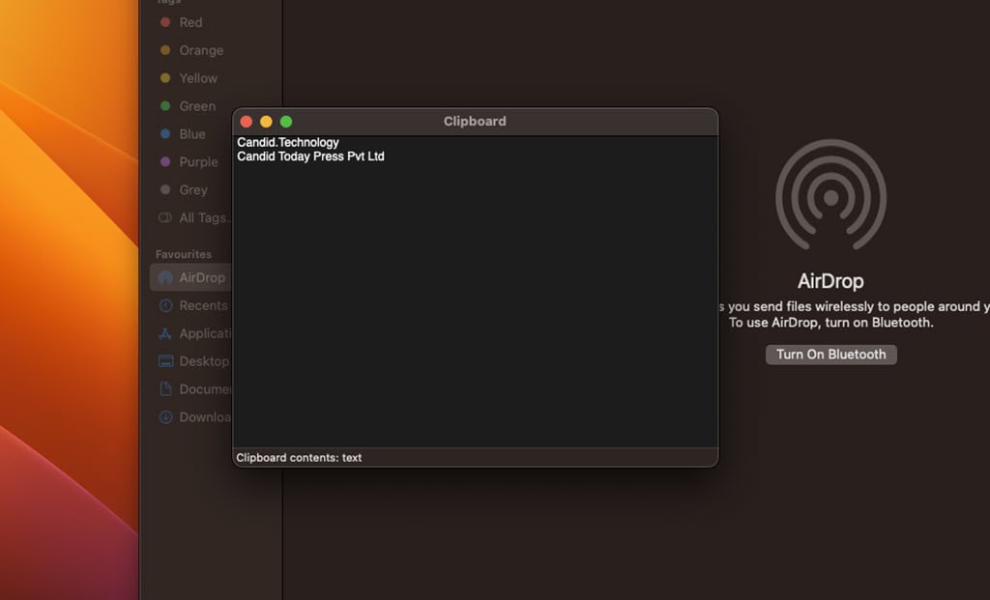This screenshot has width=990, height=600.
Task: Zoom the Clipboard window with green button
Action: click(x=286, y=122)
